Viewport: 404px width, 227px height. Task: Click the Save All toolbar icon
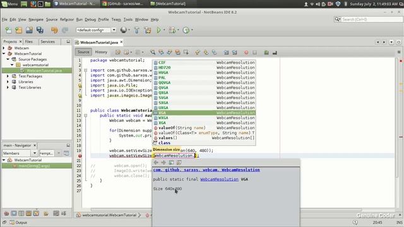point(40,30)
